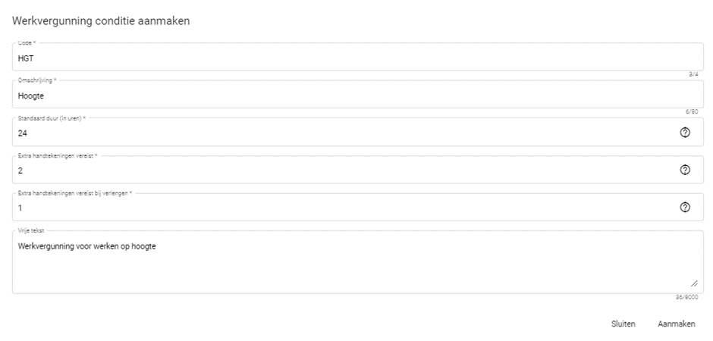
Task: Close the dialog with Sluiten
Action: 623,324
